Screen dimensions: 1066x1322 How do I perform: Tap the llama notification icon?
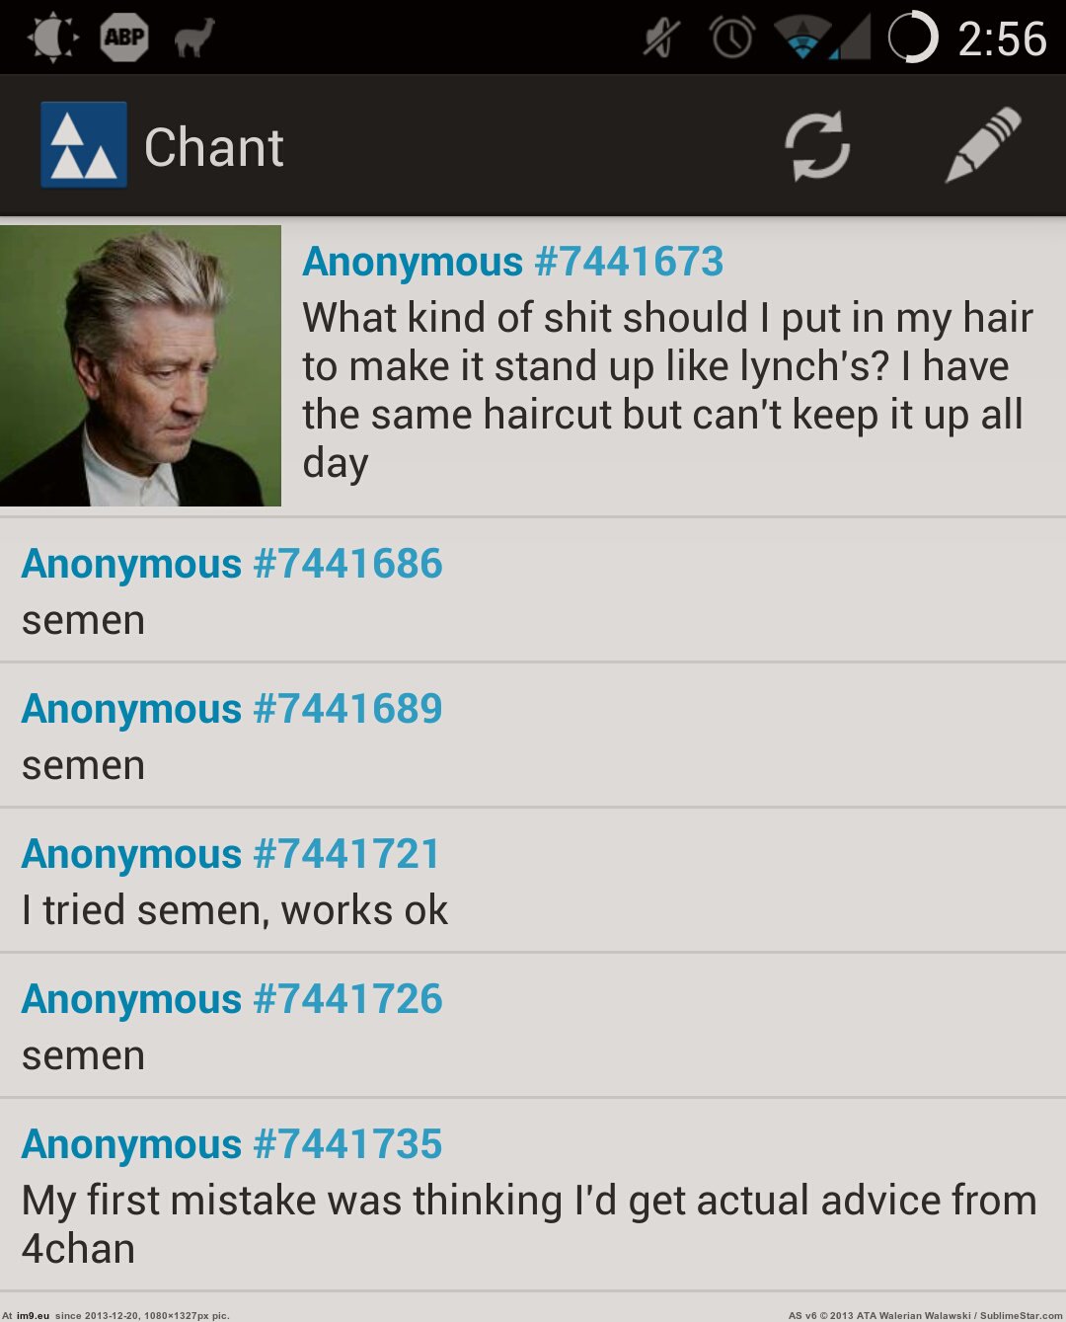click(194, 39)
